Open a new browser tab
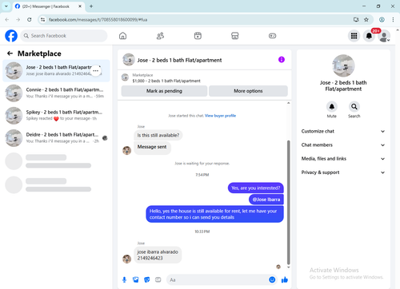This screenshot has width=400, height=289. [x=91, y=6]
